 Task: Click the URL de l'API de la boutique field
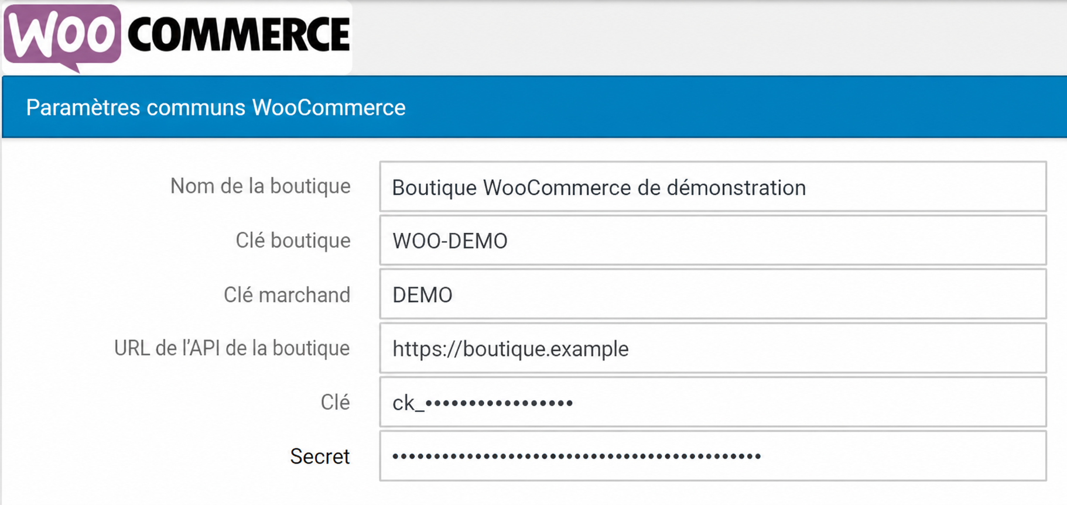click(x=713, y=348)
